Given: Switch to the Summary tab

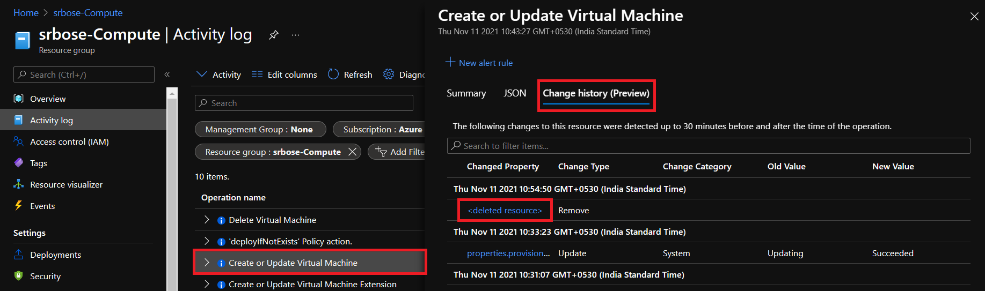Looking at the screenshot, I should [x=466, y=93].
